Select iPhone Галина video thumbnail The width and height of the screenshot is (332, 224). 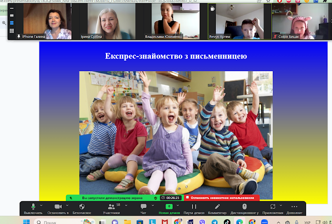(x=47, y=21)
